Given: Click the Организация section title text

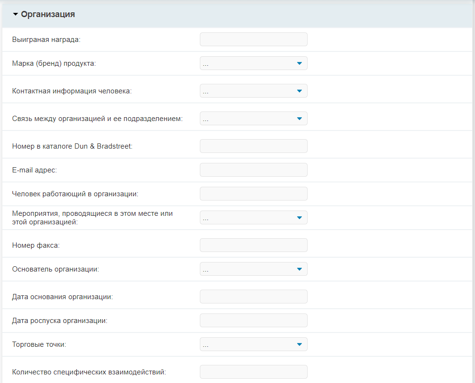Looking at the screenshot, I should click(48, 14).
